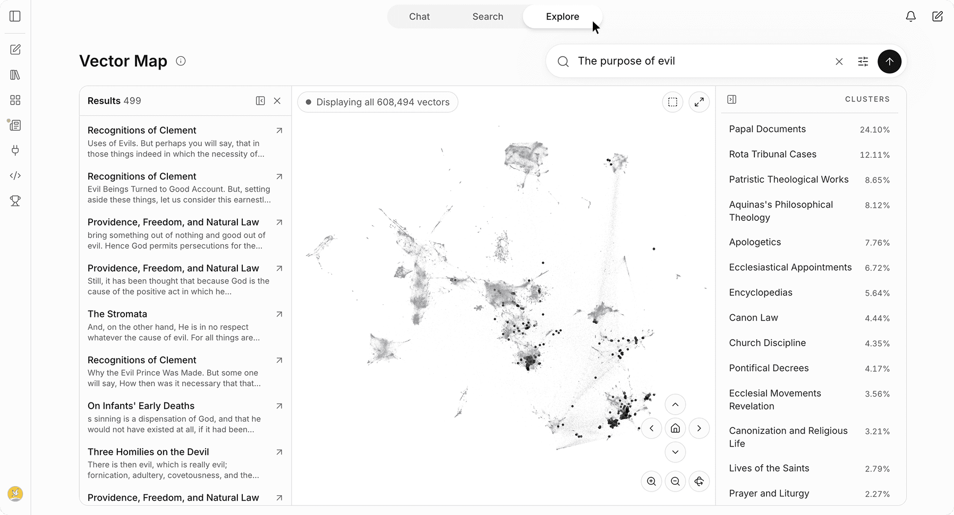Pan the map left
954x515 pixels.
tap(651, 428)
